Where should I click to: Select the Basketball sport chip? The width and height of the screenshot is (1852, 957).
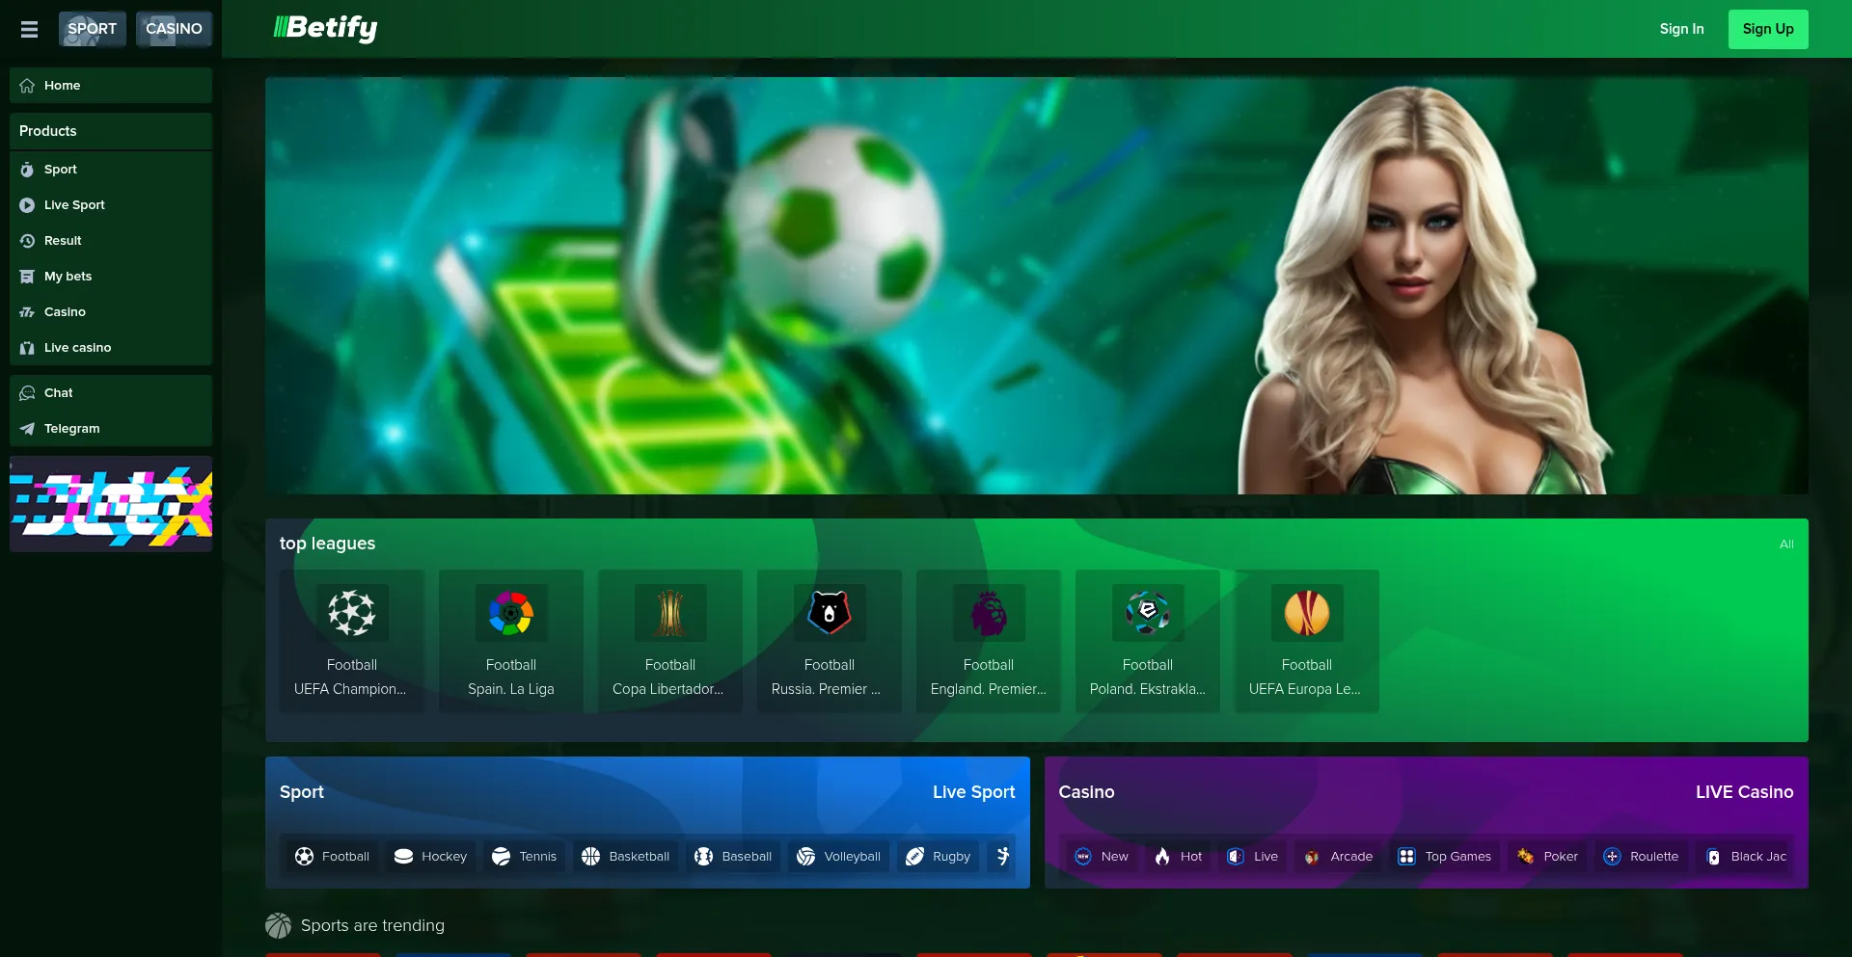pyautogui.click(x=626, y=856)
